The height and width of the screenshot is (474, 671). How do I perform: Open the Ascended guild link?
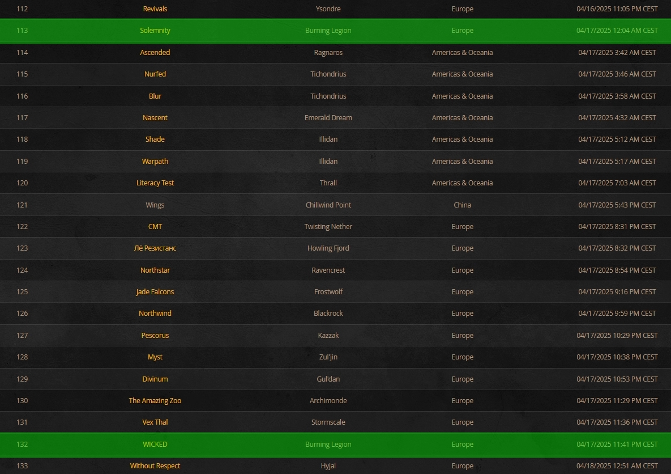(155, 52)
